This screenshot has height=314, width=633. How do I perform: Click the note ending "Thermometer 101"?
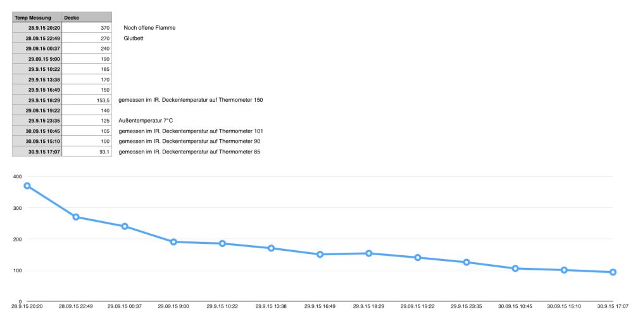(190, 131)
